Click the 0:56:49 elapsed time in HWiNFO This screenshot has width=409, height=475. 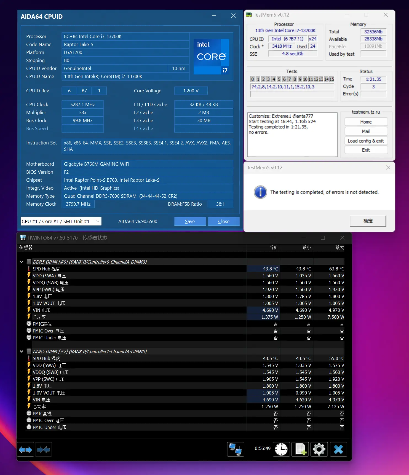[263, 448]
